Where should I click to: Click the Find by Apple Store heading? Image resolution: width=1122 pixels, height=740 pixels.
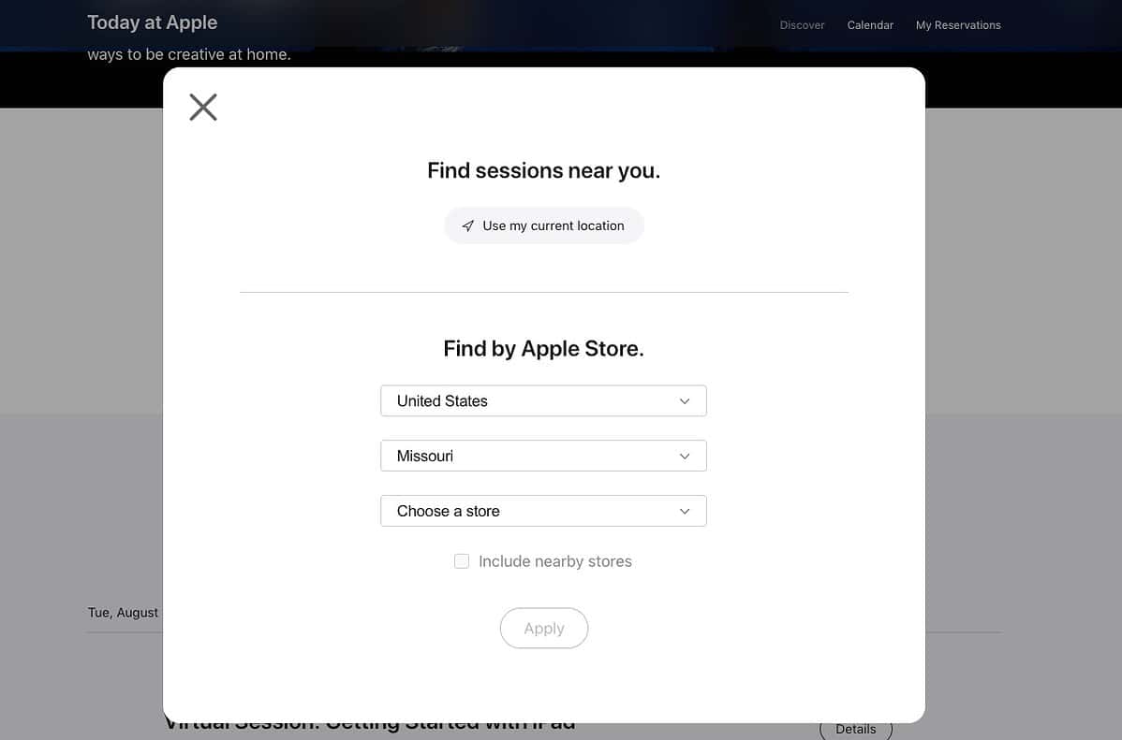(x=544, y=348)
